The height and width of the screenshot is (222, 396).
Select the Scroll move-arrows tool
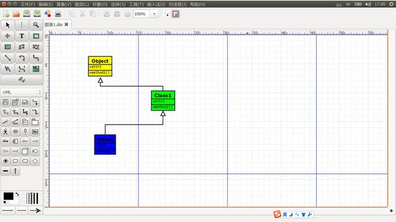point(7,36)
